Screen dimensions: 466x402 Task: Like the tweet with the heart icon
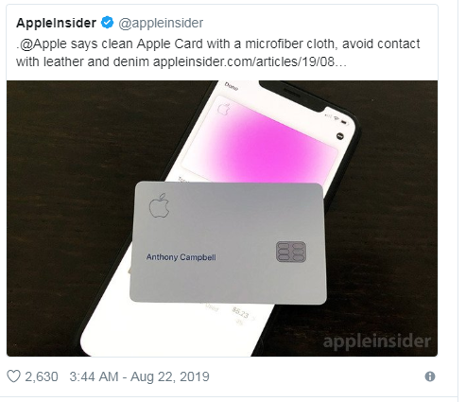13,376
